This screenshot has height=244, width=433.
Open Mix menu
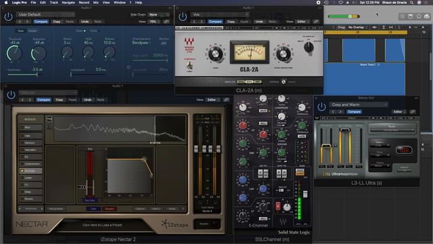(x=96, y=3)
